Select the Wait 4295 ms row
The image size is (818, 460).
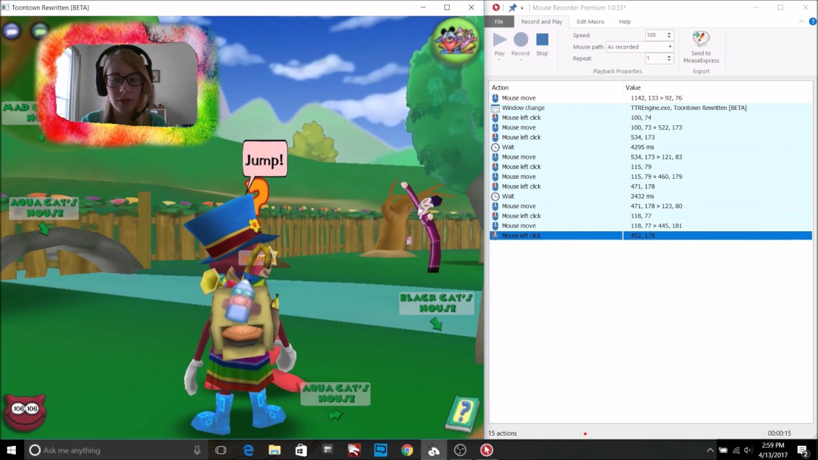pos(651,147)
